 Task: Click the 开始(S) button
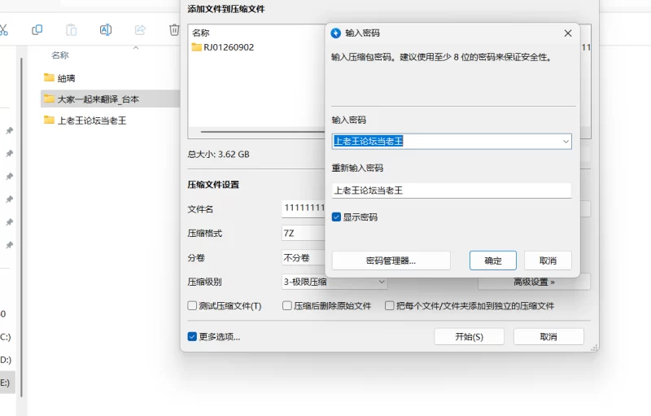click(469, 336)
